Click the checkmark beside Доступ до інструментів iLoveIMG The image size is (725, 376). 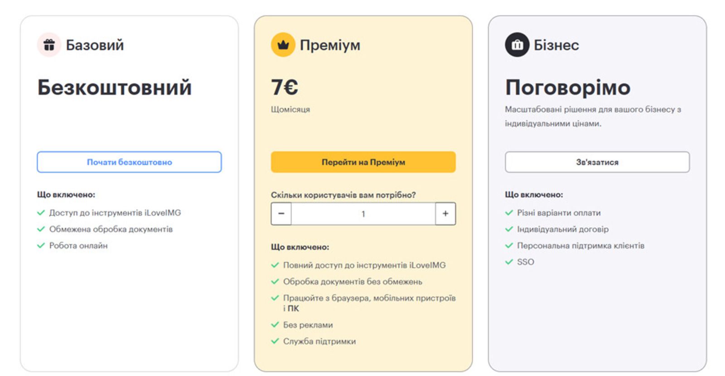40,213
